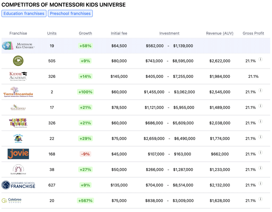This screenshot has height=212, width=272.
Task: Open the KLA Schools logo
Action: (x=18, y=107)
